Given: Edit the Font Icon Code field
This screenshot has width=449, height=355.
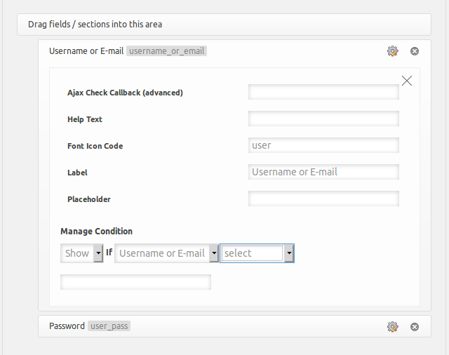Looking at the screenshot, I should (x=323, y=145).
